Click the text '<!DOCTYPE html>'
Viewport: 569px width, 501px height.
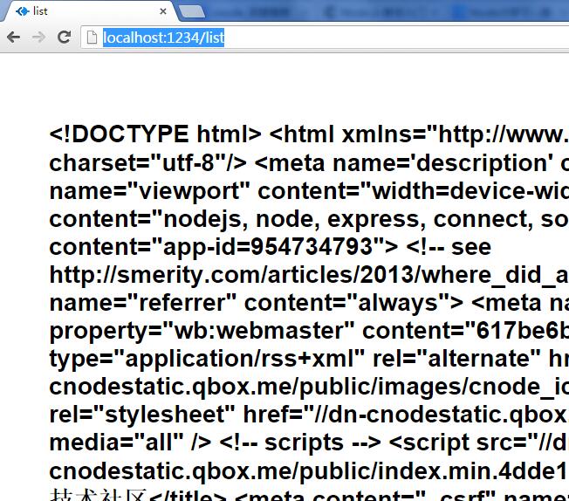point(155,134)
